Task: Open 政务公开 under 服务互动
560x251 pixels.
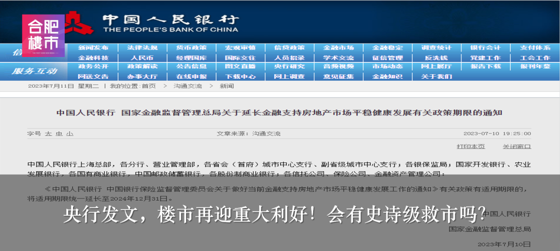Action: (93, 66)
